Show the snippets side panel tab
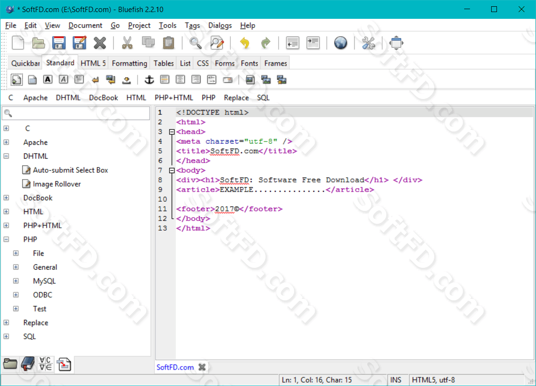Screen dimensions: 536x386 click(64, 364)
